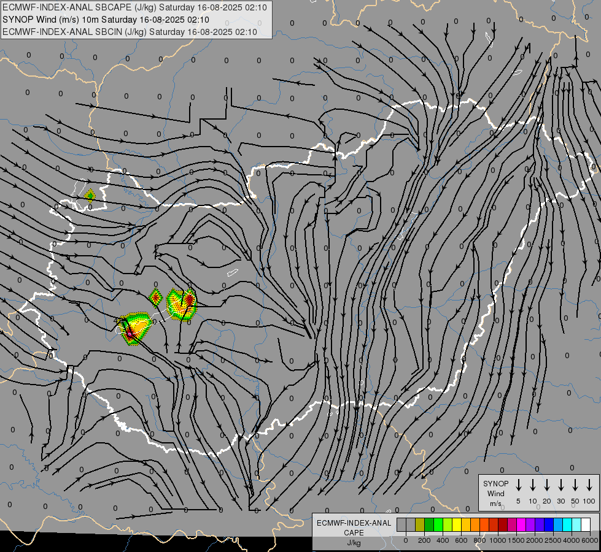Select the white swatch before 6000 tick
601x552 pixels.
[585, 525]
